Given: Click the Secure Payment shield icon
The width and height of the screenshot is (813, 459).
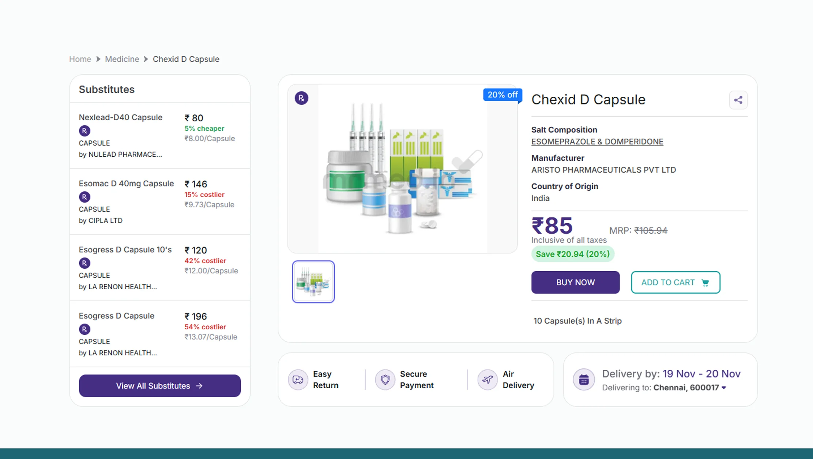Looking at the screenshot, I should pyautogui.click(x=385, y=380).
